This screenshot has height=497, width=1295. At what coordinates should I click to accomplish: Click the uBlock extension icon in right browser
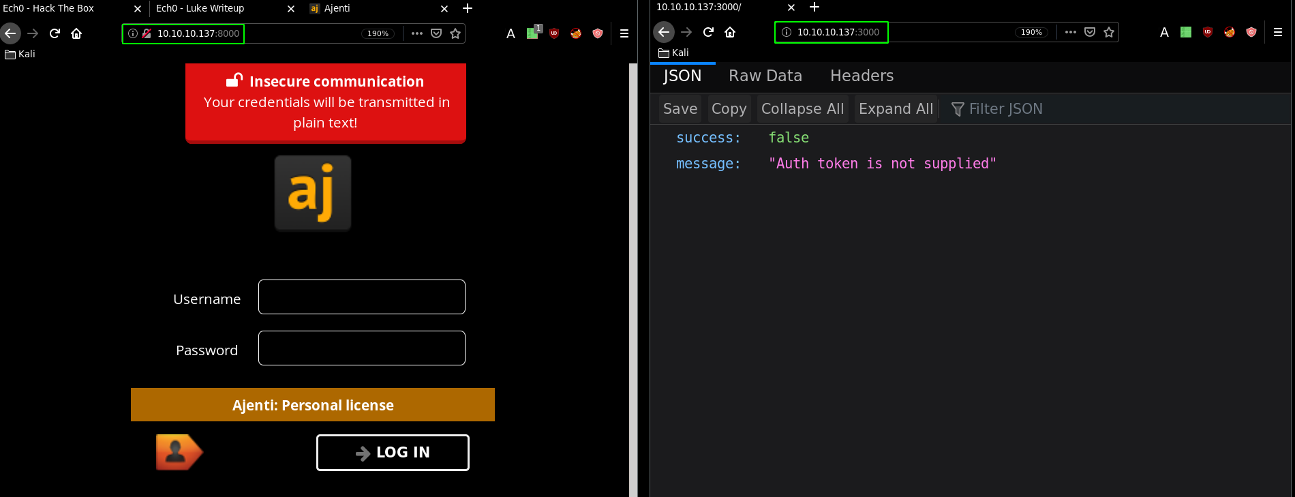pos(1208,32)
